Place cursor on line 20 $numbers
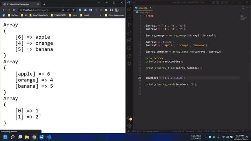Image resolution: width=251 pixels, height=141 pixels. 152,78
